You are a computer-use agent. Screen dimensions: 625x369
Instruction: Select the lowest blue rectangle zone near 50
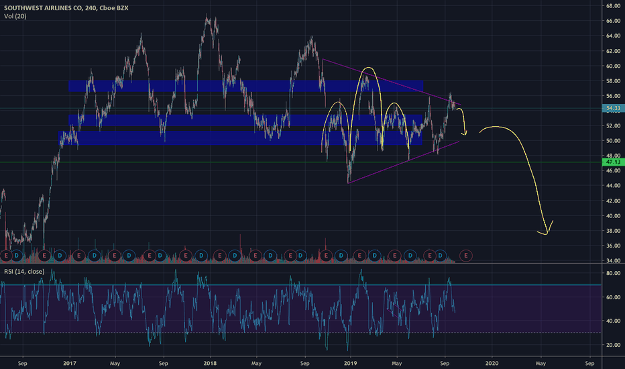(240, 138)
